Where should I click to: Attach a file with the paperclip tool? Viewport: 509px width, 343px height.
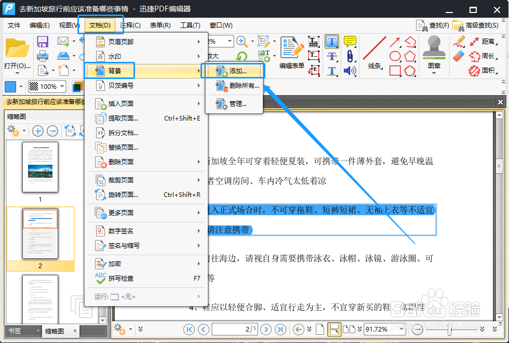(351, 57)
